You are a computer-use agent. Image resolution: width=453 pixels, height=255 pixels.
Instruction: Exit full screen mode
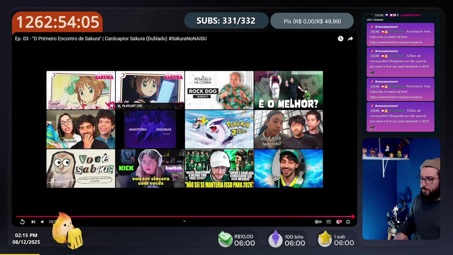(x=348, y=222)
